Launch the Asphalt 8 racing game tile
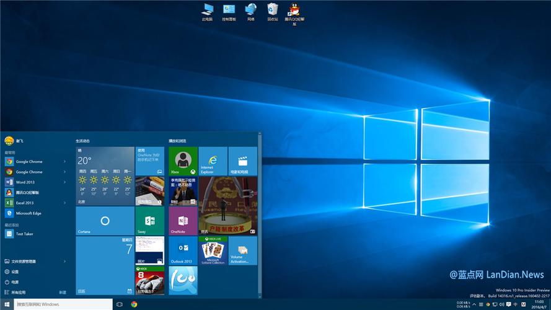Viewport: 551px width, 310px height. pos(150,280)
